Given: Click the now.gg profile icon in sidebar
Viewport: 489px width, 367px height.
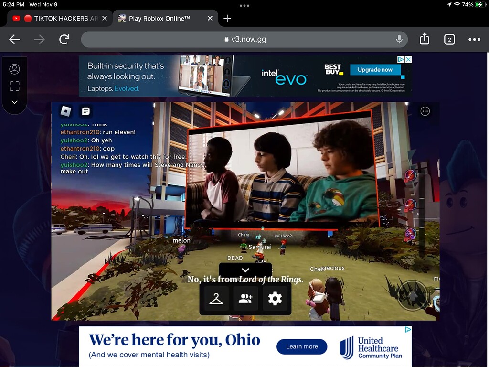Looking at the screenshot, I should coord(14,69).
